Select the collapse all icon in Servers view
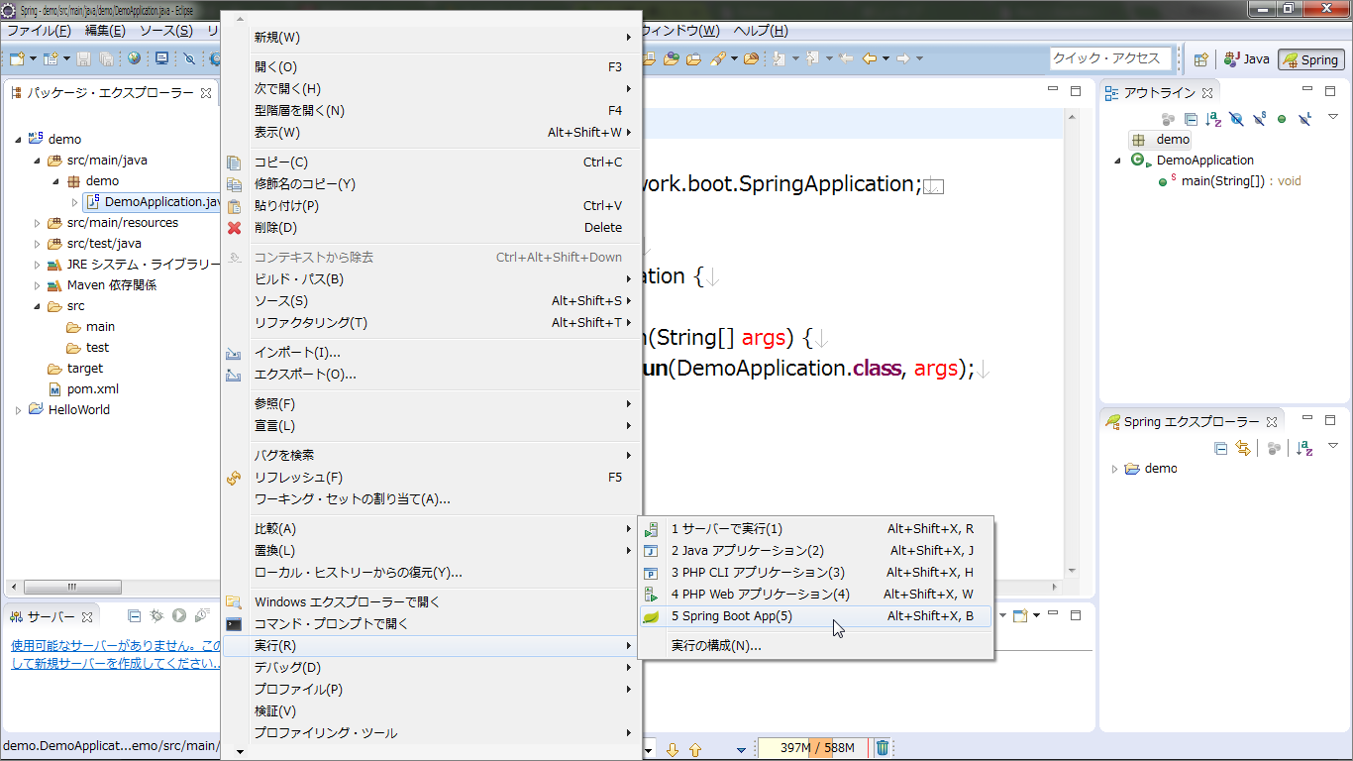The width and height of the screenshot is (1353, 761). click(x=135, y=615)
